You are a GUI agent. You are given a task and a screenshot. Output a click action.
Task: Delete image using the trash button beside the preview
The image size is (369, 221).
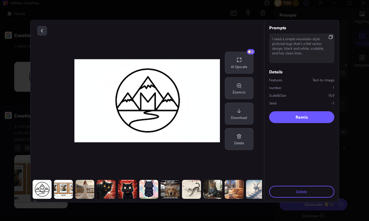pos(239,139)
